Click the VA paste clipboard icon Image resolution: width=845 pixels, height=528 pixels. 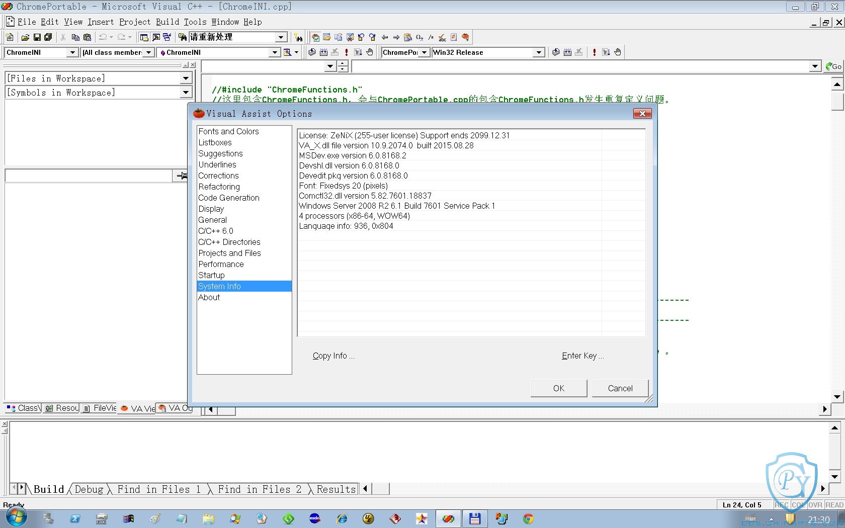[x=408, y=37]
